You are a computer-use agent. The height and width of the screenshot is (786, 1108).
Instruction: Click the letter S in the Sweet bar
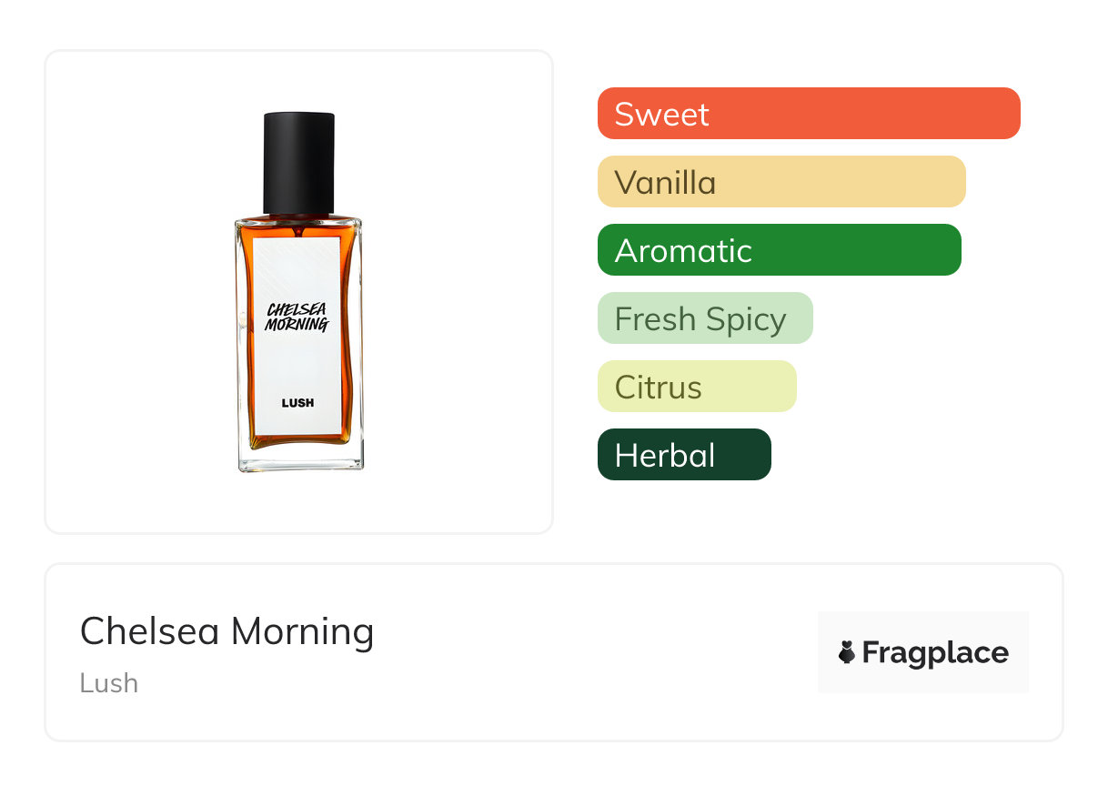(x=624, y=115)
